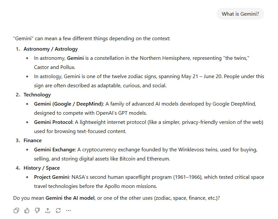Click the "Finance" list heading

pyautogui.click(x=33, y=141)
